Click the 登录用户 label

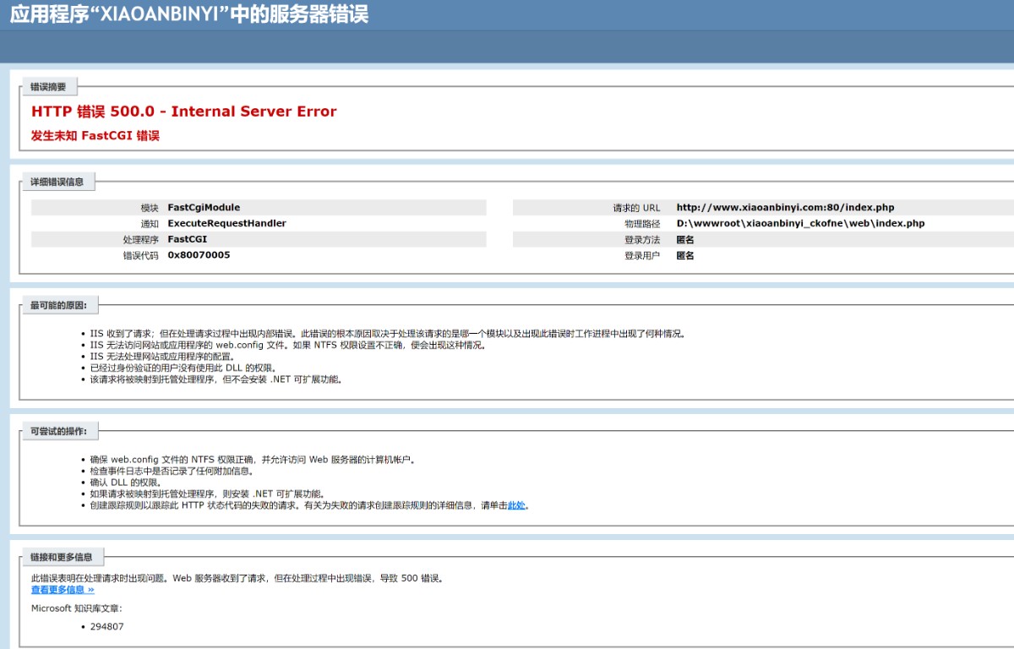[x=642, y=256]
